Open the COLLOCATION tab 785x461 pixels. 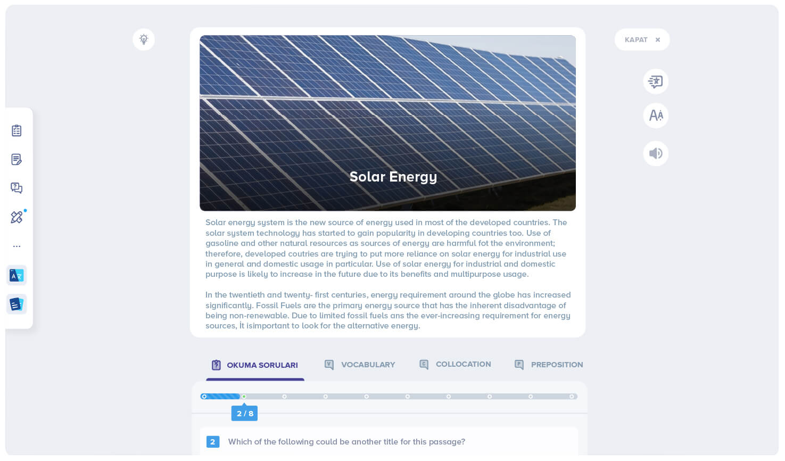pyautogui.click(x=455, y=364)
